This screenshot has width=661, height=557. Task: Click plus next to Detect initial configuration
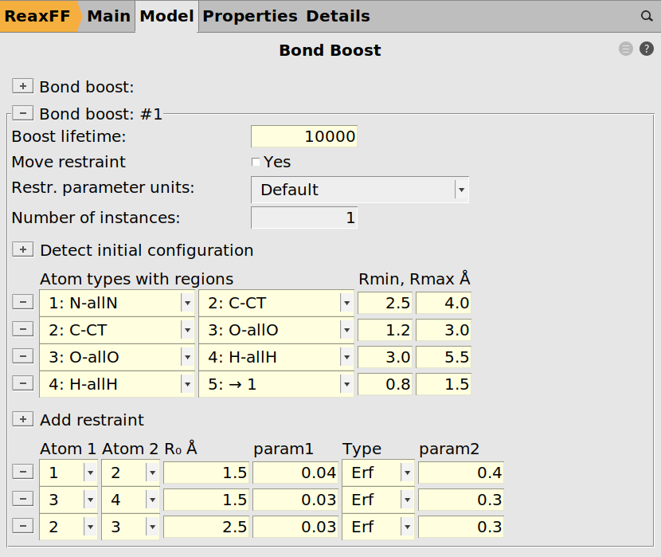(x=23, y=249)
